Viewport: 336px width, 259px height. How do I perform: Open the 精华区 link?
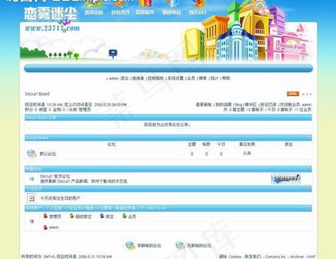click(251, 105)
